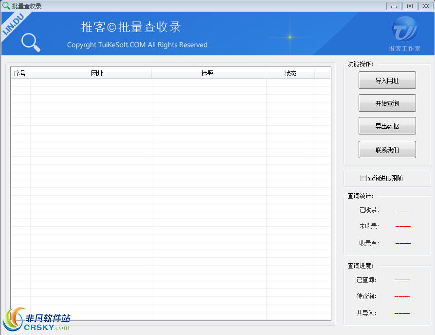The height and width of the screenshot is (335, 435).
Task: Click the 推客©批量查收录 banner title
Action: [131, 27]
